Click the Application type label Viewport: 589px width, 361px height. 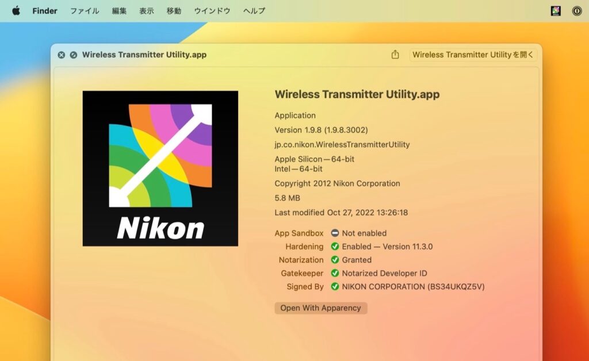tap(295, 116)
